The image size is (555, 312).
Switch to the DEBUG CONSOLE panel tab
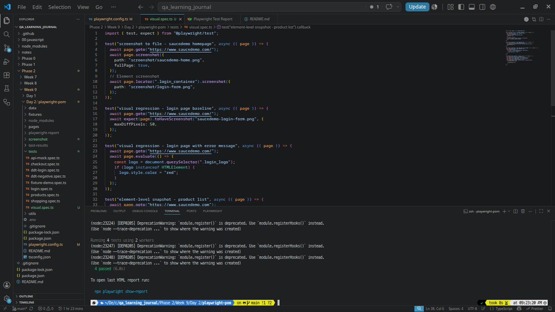145,211
